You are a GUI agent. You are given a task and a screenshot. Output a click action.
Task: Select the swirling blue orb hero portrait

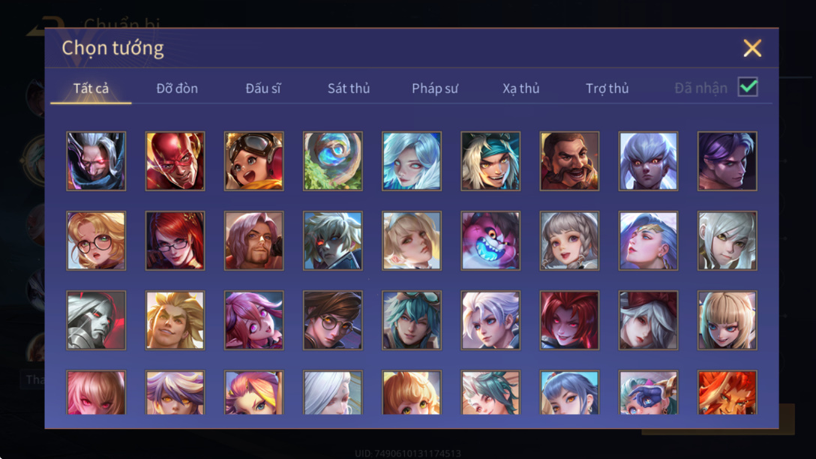333,160
